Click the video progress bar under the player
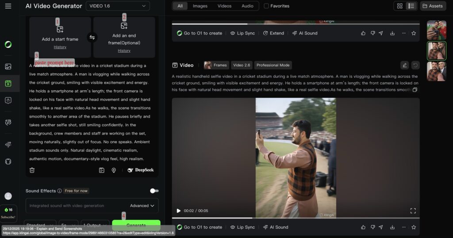The width and height of the screenshot is (453, 238). tap(296, 218)
